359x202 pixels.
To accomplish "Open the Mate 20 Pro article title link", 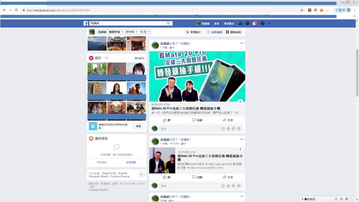I will pos(186,109).
